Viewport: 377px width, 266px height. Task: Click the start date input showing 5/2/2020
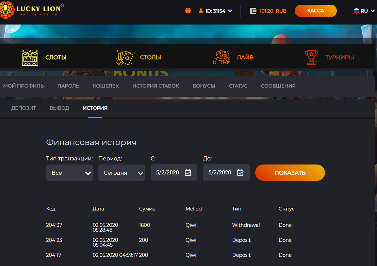[x=167, y=173]
